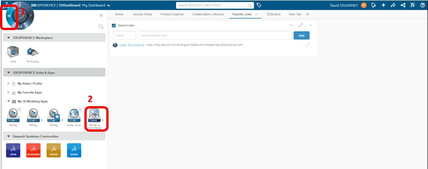The width and height of the screenshot is (428, 169).
Task: Edit the User Assistance link with pencil
Action: pyautogui.click(x=308, y=45)
